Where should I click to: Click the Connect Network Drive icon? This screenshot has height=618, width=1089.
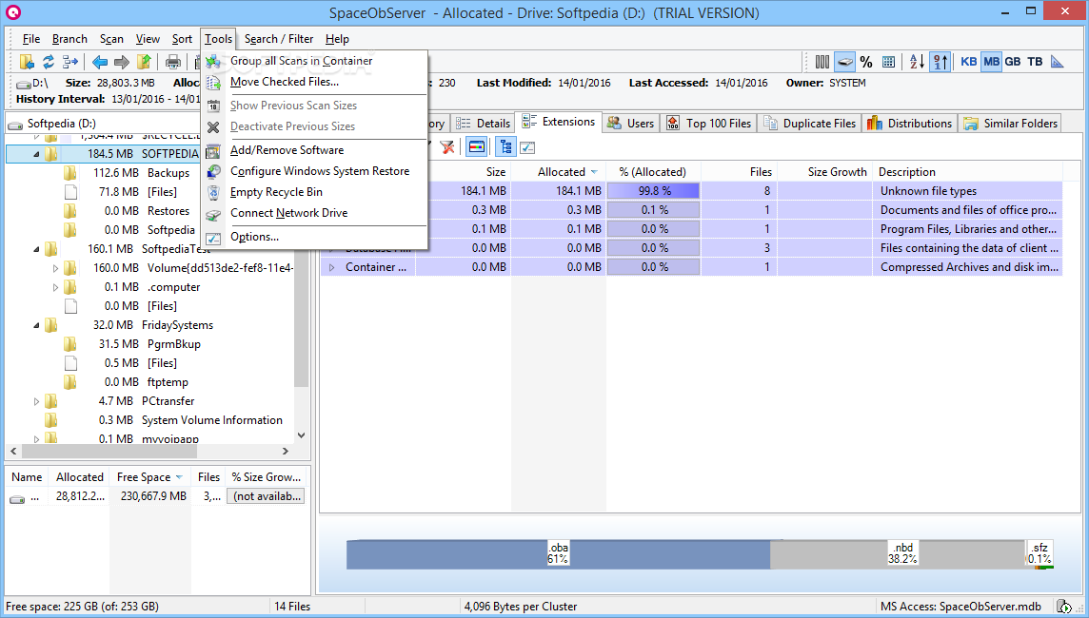tap(214, 214)
